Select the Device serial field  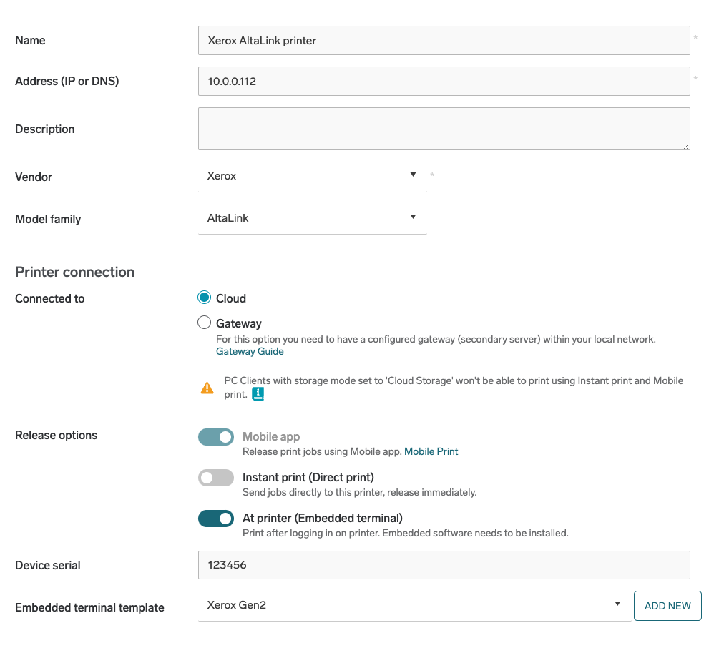[444, 565]
